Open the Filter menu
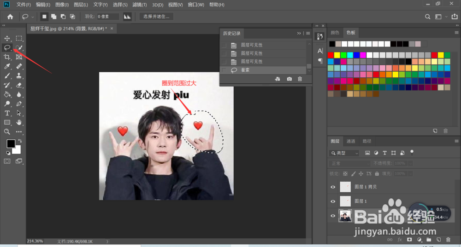The image size is (461, 247). pos(139,5)
